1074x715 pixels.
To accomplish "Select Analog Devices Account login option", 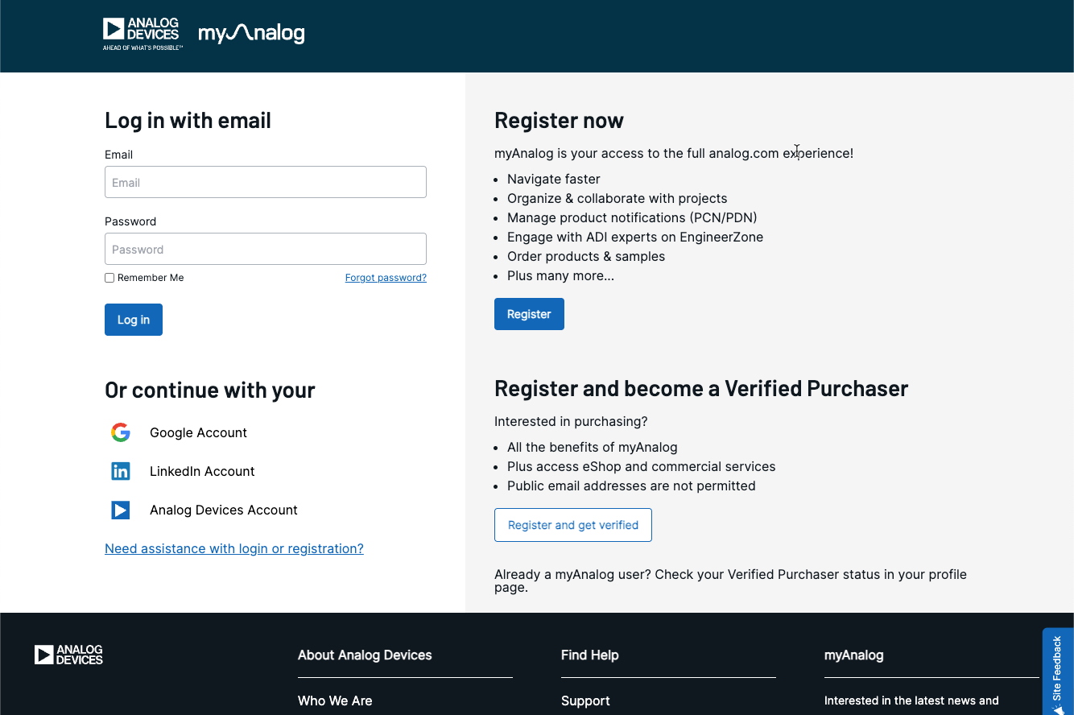I will 223,510.
